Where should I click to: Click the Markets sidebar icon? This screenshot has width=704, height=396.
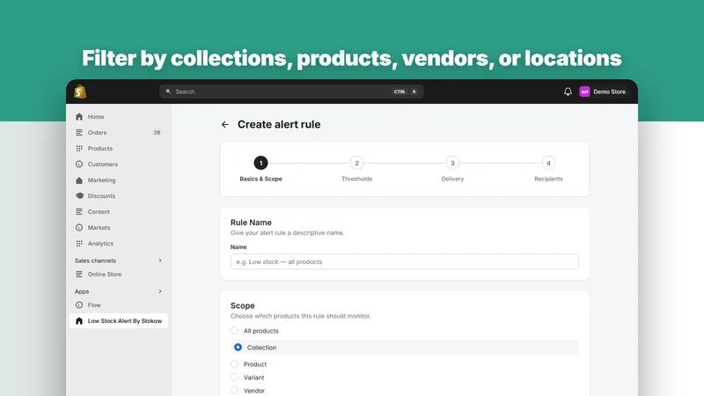[79, 228]
